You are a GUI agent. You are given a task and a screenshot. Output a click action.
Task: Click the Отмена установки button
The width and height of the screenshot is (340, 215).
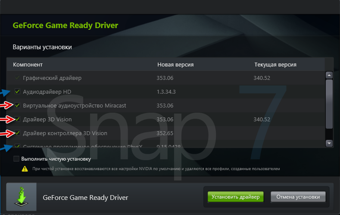pos(298,197)
